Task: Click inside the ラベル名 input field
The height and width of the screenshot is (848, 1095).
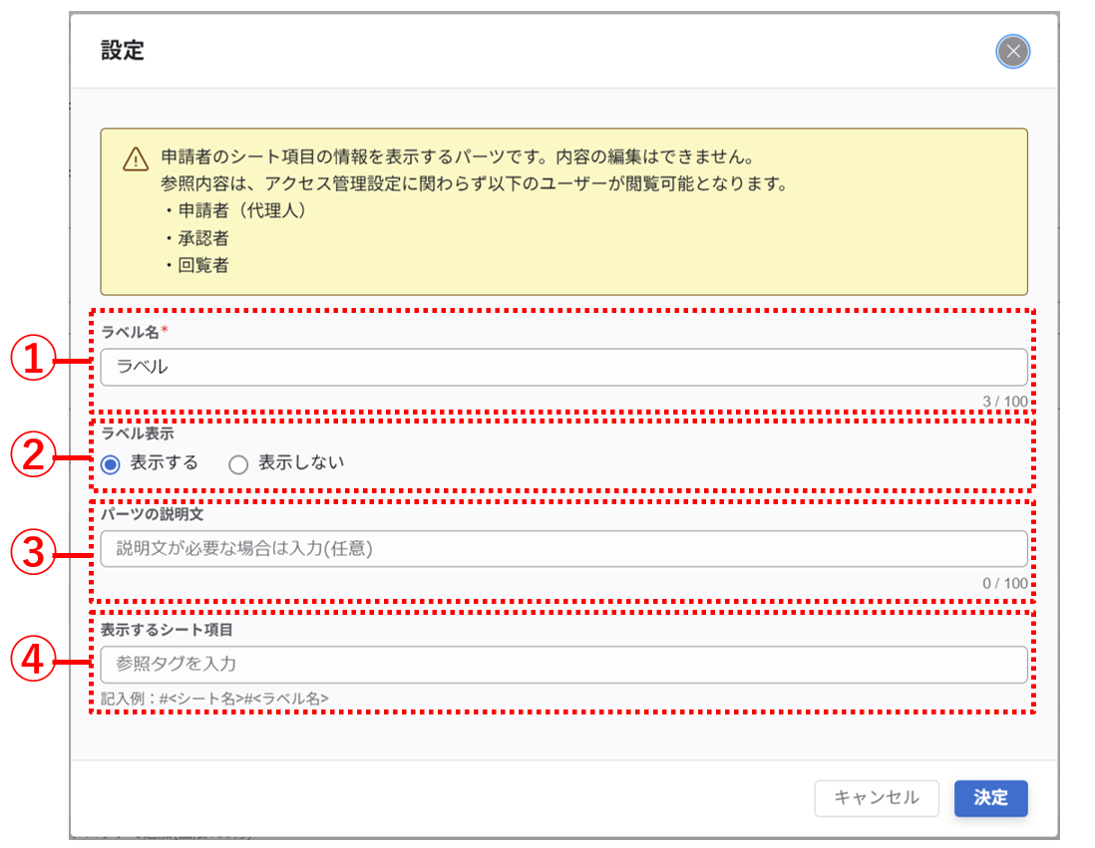Action: pyautogui.click(x=399, y=368)
